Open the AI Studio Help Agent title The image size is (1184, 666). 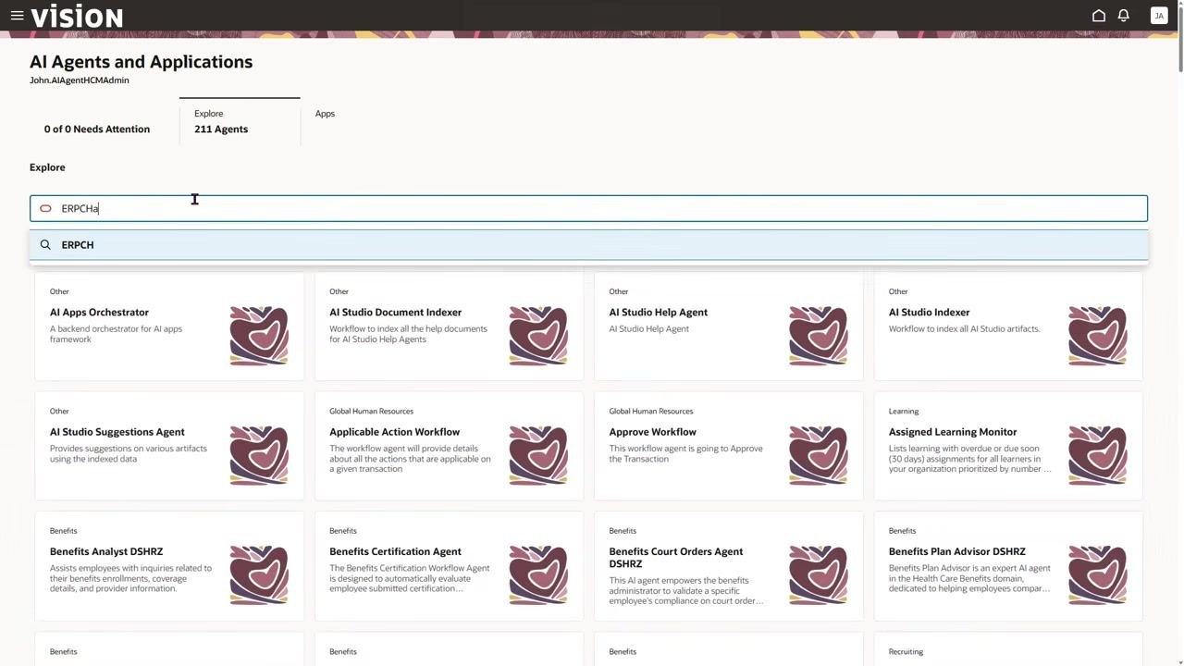click(659, 313)
